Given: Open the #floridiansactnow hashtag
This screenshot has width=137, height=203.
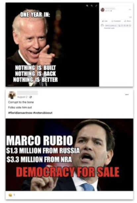Looking at the screenshot, I should (x=20, y=113).
